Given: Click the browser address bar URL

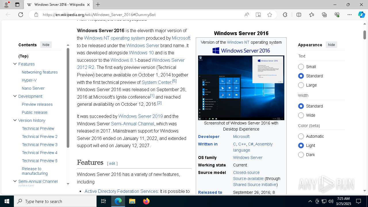Looking at the screenshot, I should [99, 15].
